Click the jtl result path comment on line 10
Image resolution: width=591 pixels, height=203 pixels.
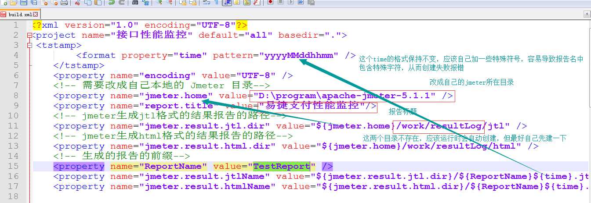[x=170, y=116]
